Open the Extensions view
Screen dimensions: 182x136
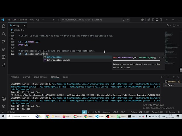click(4, 57)
